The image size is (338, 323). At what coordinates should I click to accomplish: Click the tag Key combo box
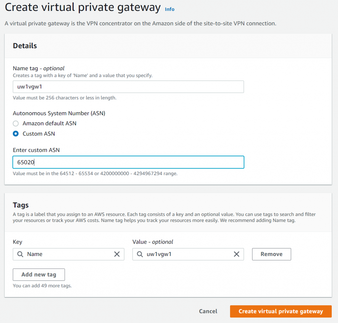[69, 254]
